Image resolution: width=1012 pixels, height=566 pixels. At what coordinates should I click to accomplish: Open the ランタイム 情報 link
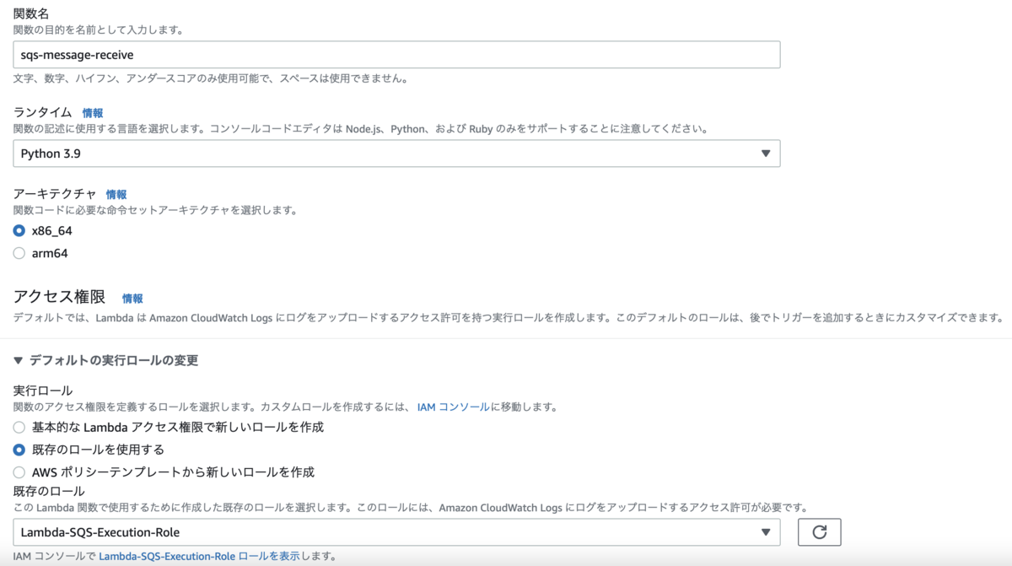tap(93, 112)
